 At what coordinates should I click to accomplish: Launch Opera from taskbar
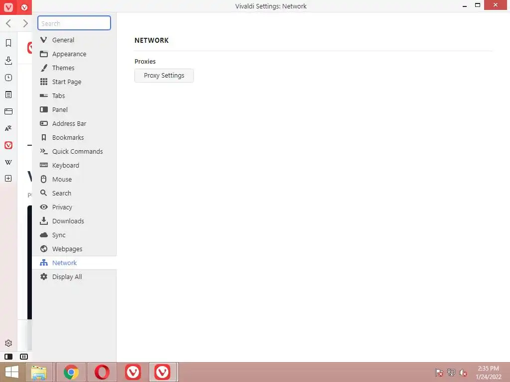102,372
